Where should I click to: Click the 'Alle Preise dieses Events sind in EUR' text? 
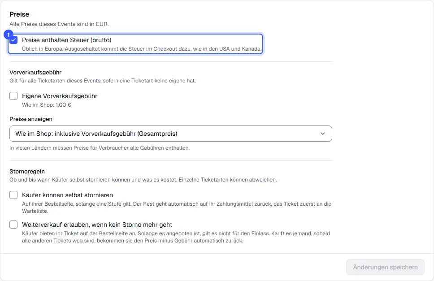pyautogui.click(x=59, y=24)
